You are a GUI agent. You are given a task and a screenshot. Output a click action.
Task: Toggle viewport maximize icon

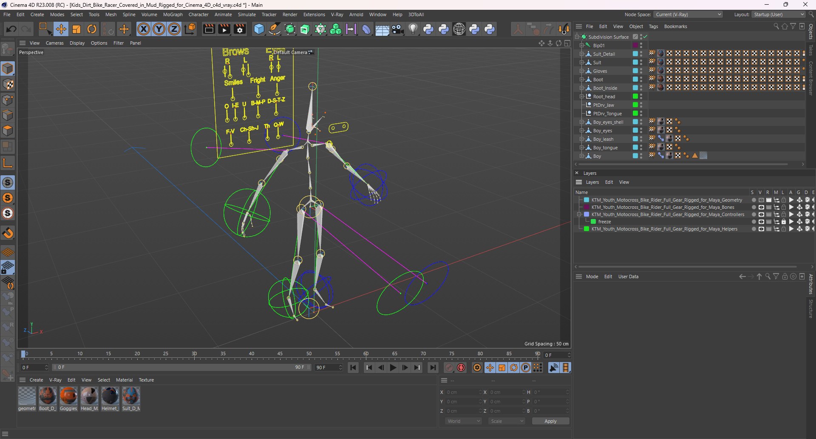[x=567, y=43]
